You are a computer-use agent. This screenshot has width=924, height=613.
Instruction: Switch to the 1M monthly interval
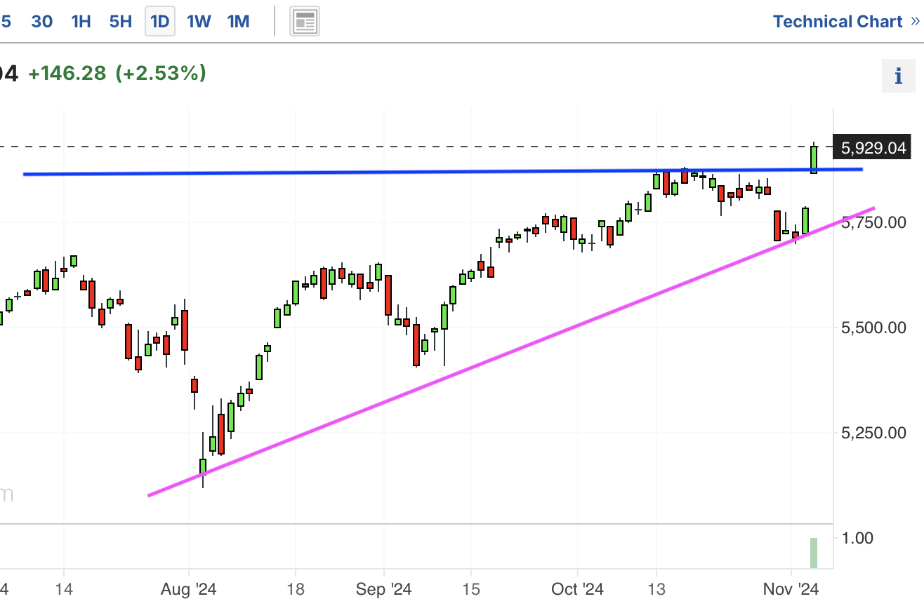tap(238, 22)
